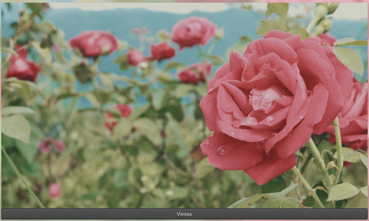Click the big water droplet on the lower petal
This screenshot has height=221, width=369.
tap(223, 150)
